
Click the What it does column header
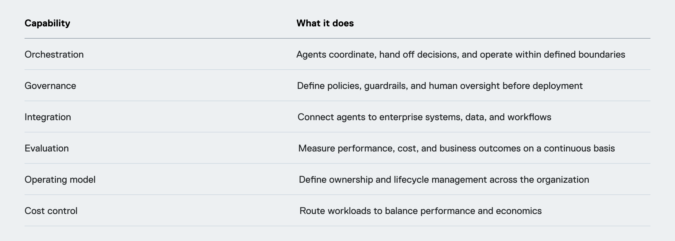pyautogui.click(x=325, y=23)
